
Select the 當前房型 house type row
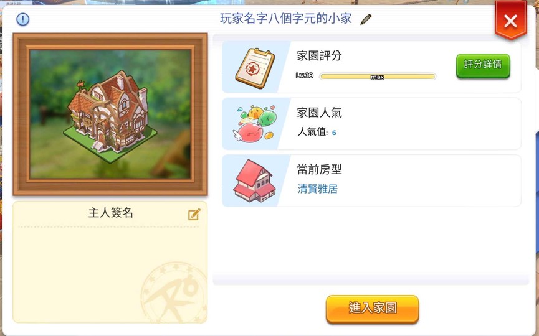tap(371, 180)
